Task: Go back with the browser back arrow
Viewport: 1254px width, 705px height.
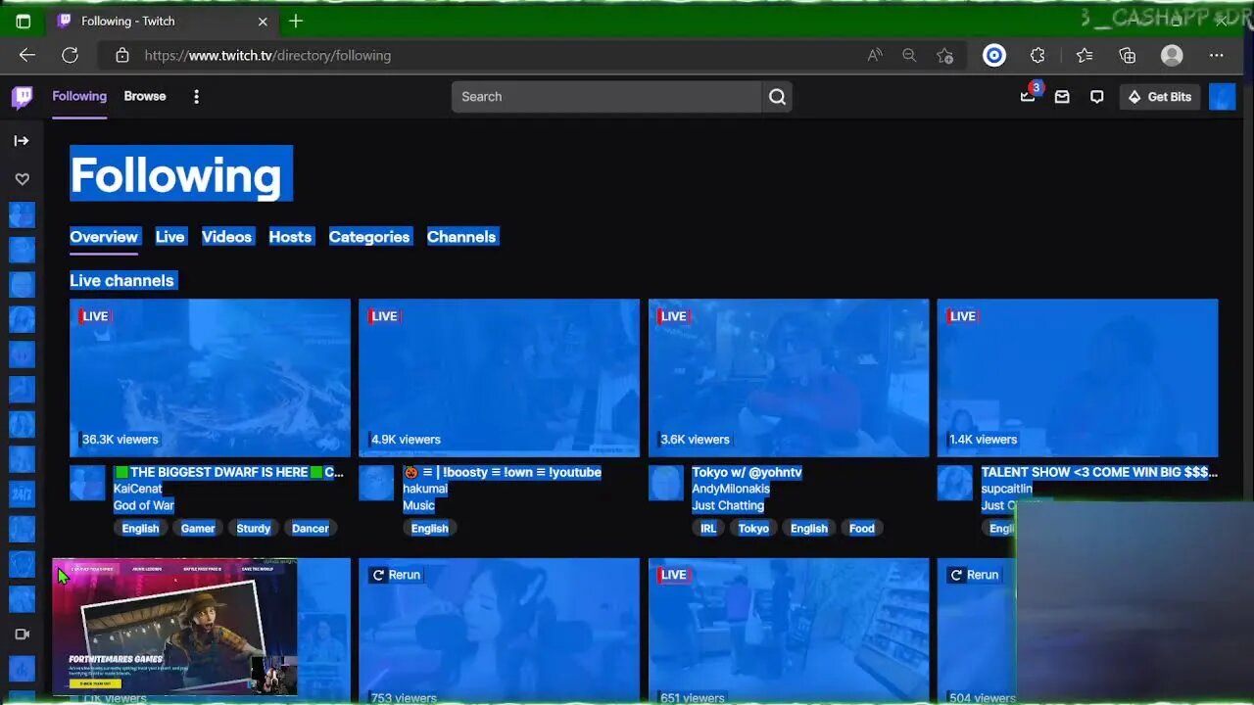Action: tap(27, 56)
